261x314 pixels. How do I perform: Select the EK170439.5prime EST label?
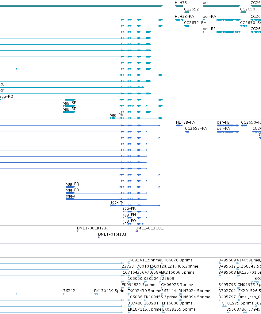coord(111,291)
